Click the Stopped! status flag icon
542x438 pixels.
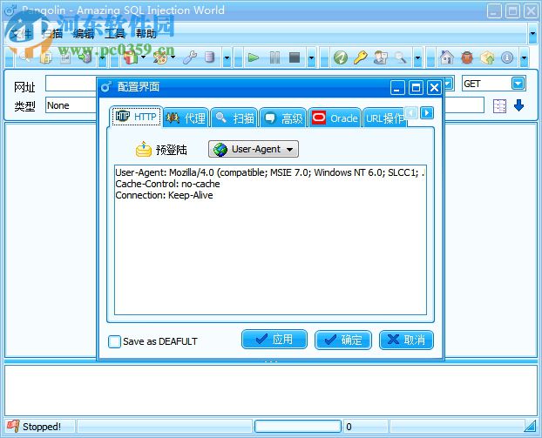pos(13,427)
